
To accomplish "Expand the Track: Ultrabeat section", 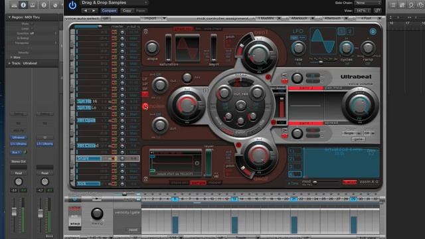I will tap(9, 63).
